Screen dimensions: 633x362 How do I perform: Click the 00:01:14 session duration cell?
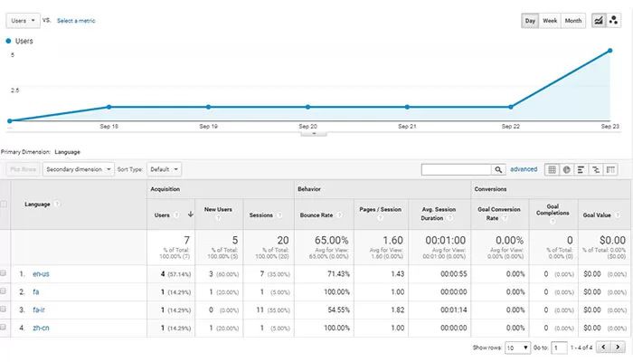click(454, 310)
